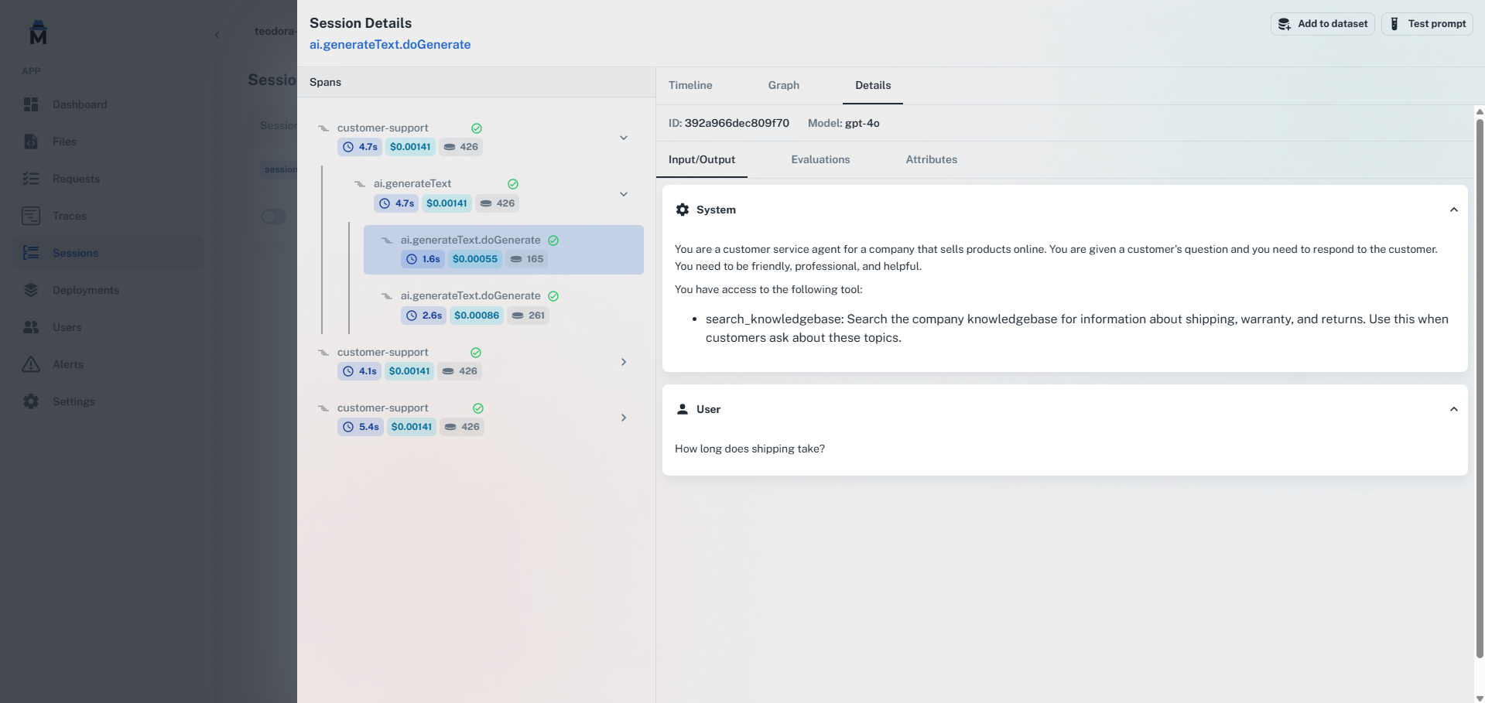Click the scrollbar up arrow
Image resolution: width=1485 pixels, height=703 pixels.
pyautogui.click(x=1480, y=111)
